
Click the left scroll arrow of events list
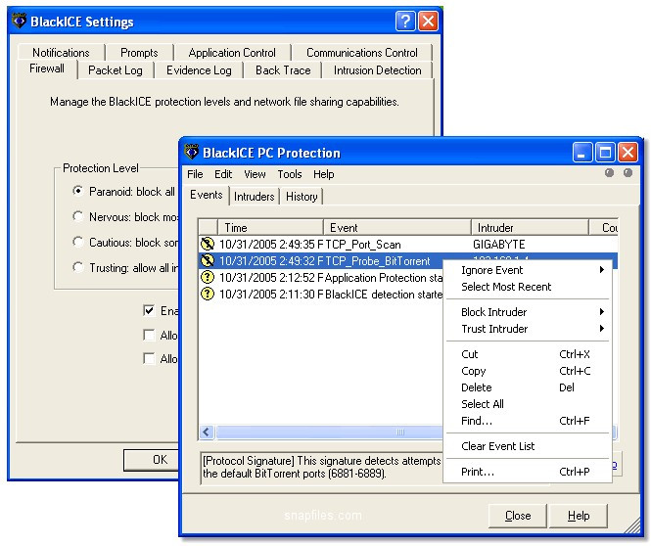tap(207, 432)
